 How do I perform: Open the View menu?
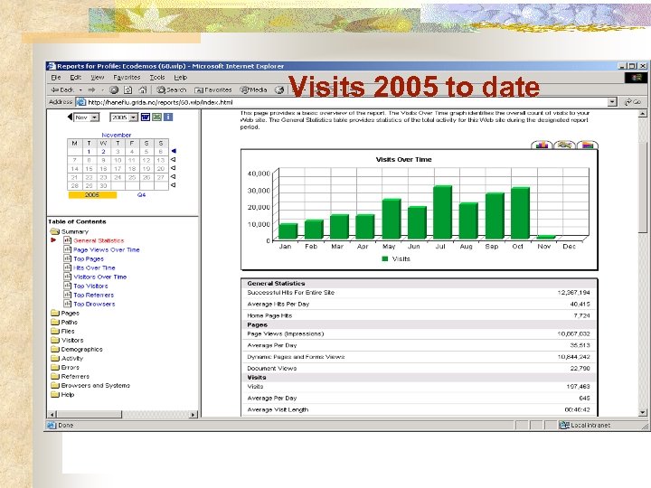(x=98, y=78)
